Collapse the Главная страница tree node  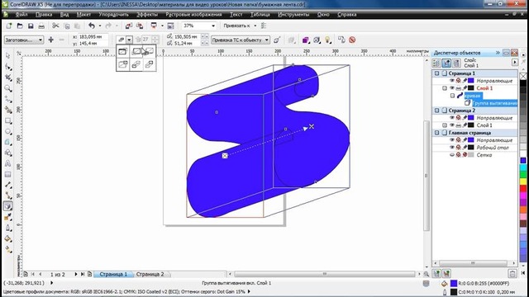[x=437, y=133]
